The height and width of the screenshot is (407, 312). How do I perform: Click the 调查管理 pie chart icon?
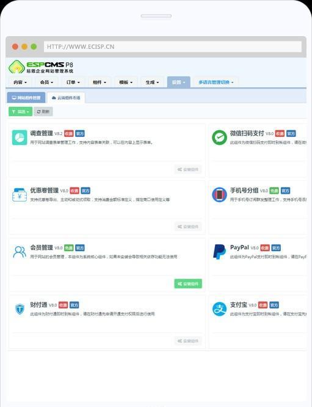[20, 137]
